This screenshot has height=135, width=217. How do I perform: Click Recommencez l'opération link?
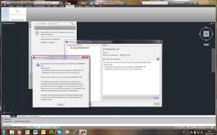(51, 39)
